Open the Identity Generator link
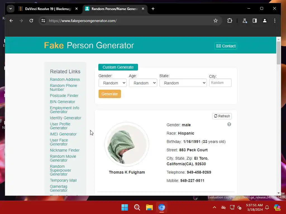The width and height of the screenshot is (286, 214). pyautogui.click(x=65, y=118)
